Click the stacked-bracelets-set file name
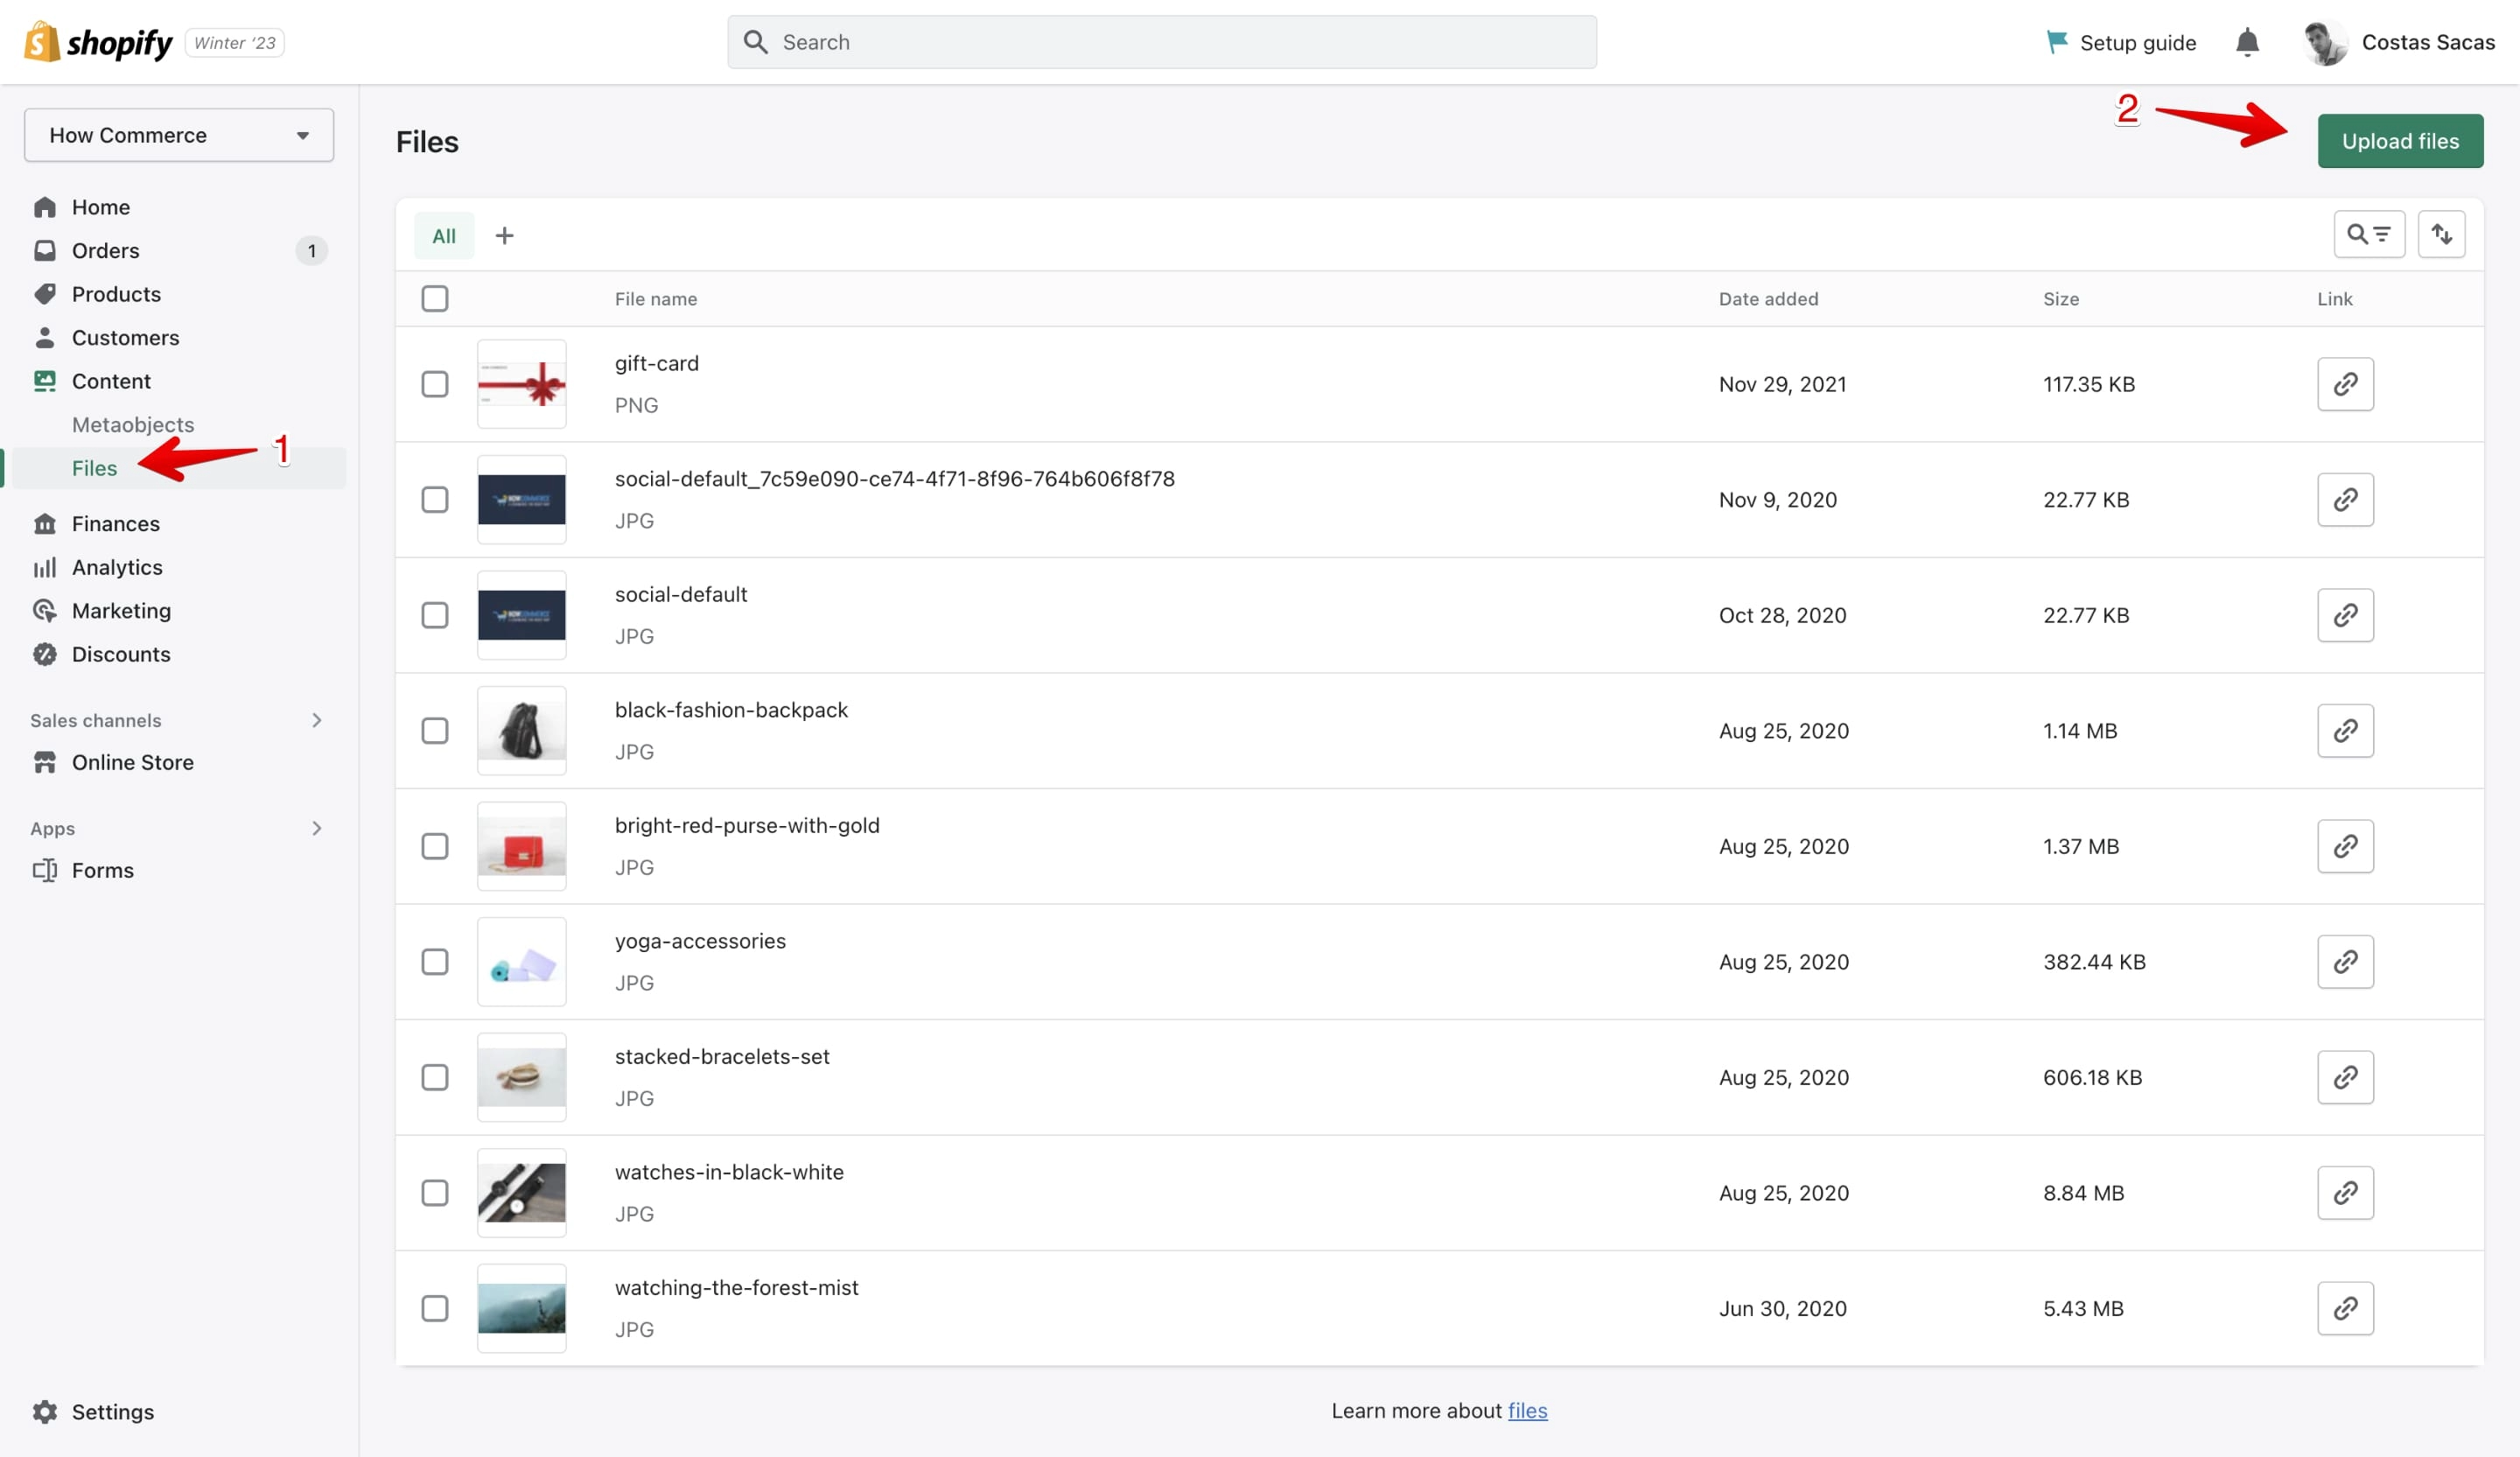The width and height of the screenshot is (2520, 1457). (722, 1056)
